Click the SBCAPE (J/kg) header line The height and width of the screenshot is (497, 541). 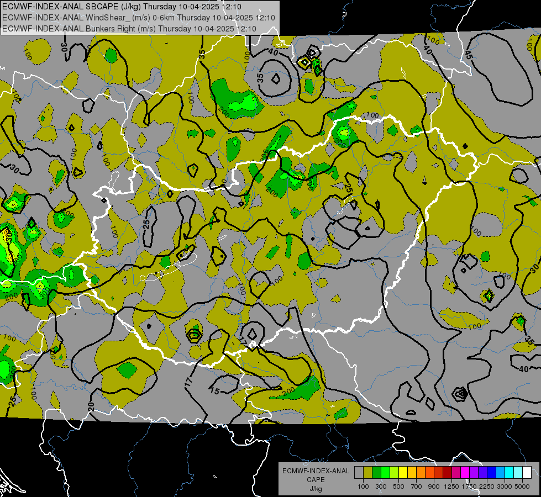(x=122, y=7)
